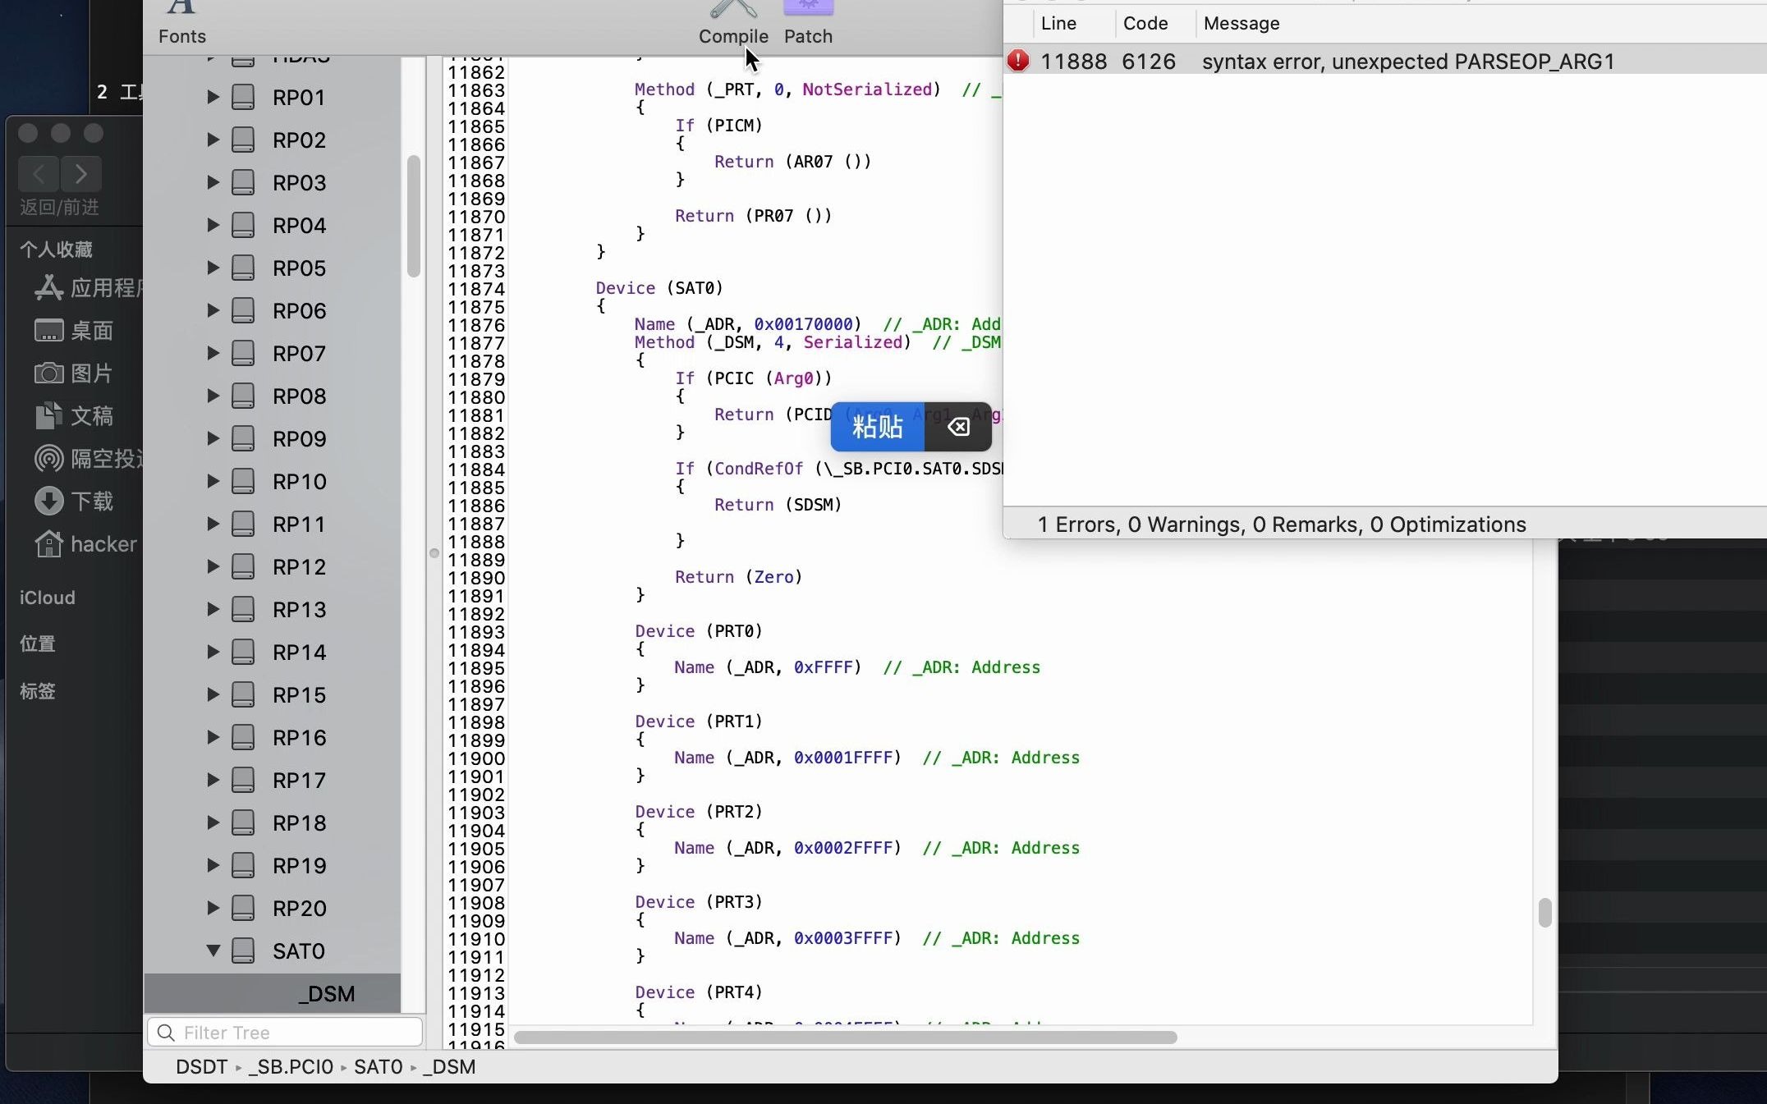The image size is (1767, 1104).
Task: Select the _DSM method tree item
Action: pos(328,993)
